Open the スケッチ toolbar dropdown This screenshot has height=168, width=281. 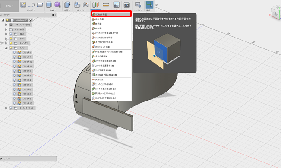pos(31,10)
